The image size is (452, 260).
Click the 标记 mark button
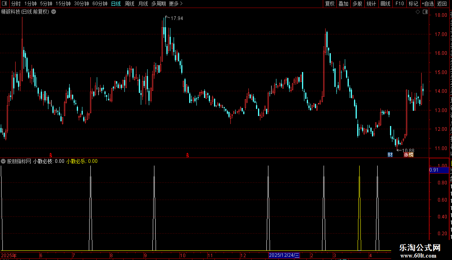point(413,4)
